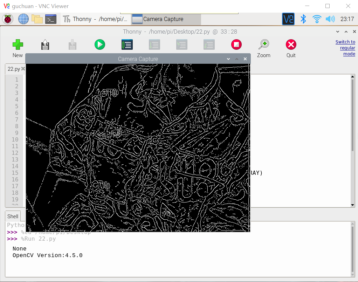Click the Zoom magnifier icon
The image size is (358, 282).
pyautogui.click(x=264, y=44)
